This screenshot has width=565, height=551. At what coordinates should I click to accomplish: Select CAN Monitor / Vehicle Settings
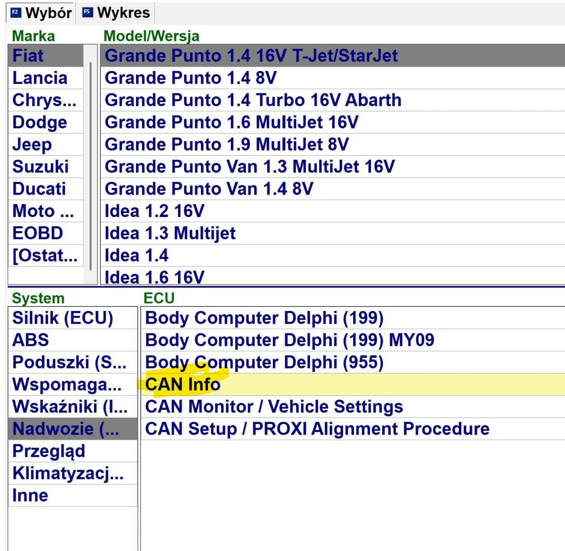point(274,407)
